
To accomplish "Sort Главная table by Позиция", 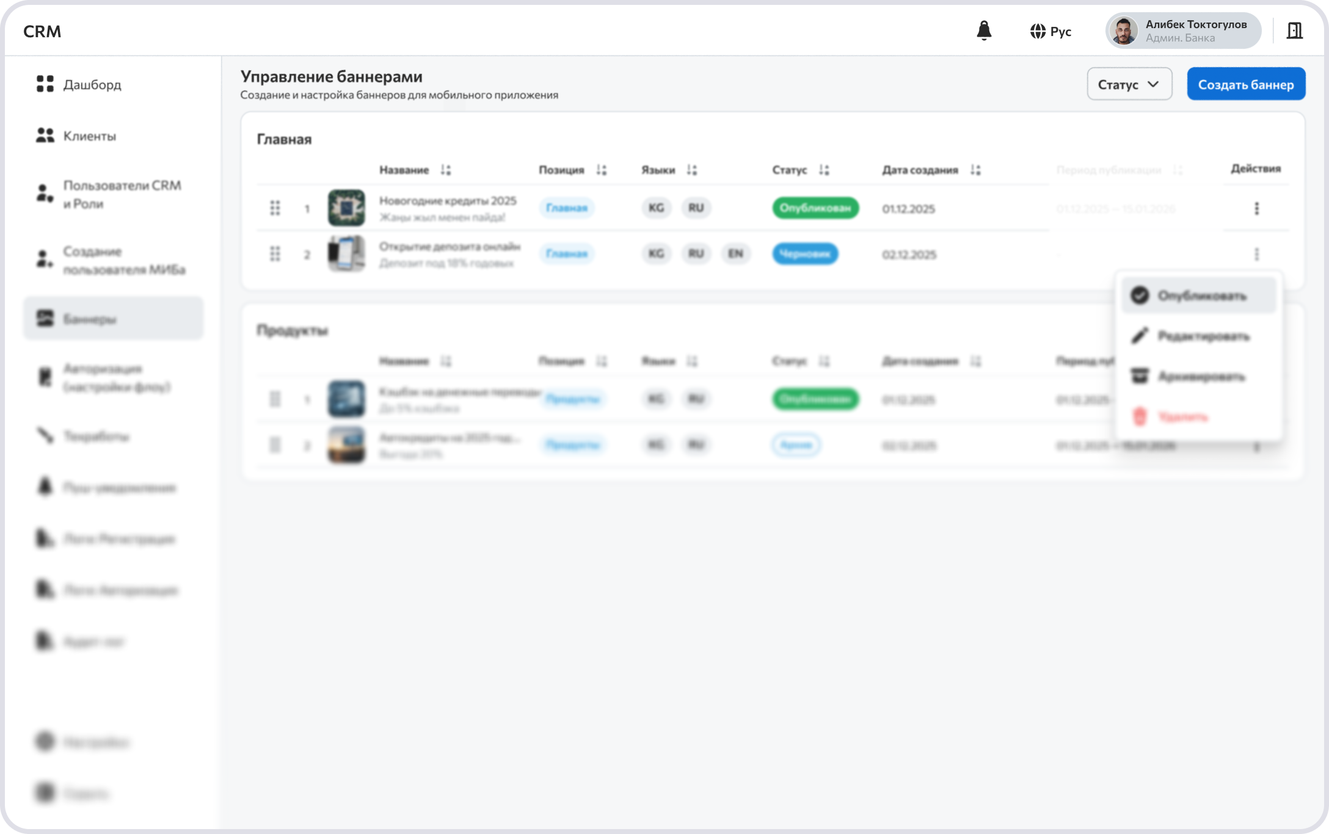I will coord(602,170).
